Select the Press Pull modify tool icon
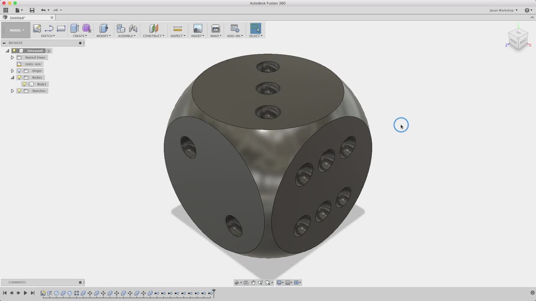536x301 pixels. click(103, 28)
